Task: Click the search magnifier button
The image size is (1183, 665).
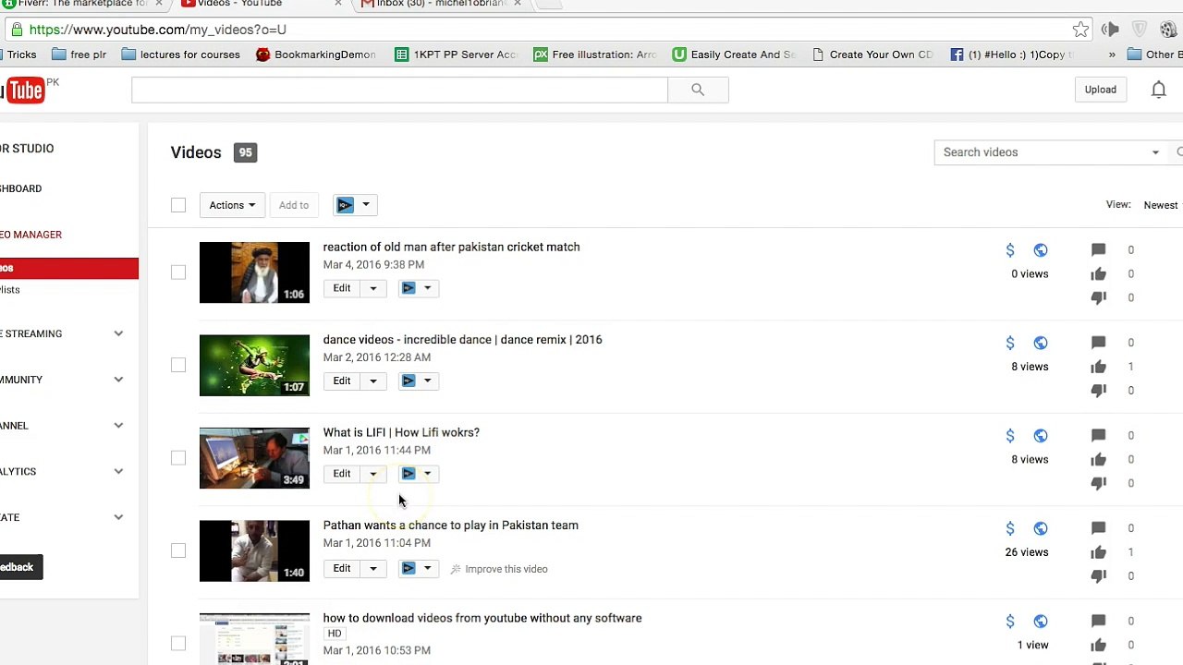Action: pos(698,90)
